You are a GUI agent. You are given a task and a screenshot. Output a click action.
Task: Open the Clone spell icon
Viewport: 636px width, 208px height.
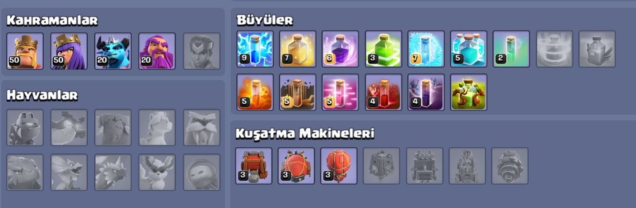pyautogui.click(x=469, y=49)
